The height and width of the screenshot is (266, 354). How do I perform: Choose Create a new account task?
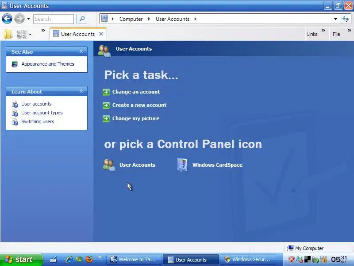(139, 105)
